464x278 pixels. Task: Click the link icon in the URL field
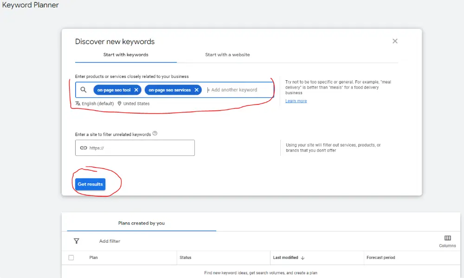[x=84, y=148]
